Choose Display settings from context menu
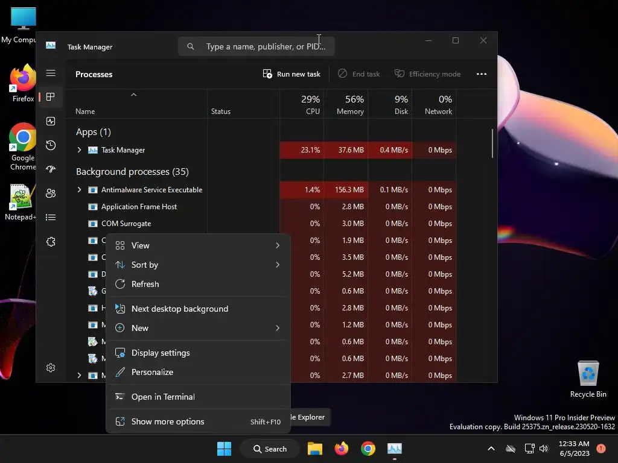This screenshot has height=463, width=618. point(198,353)
